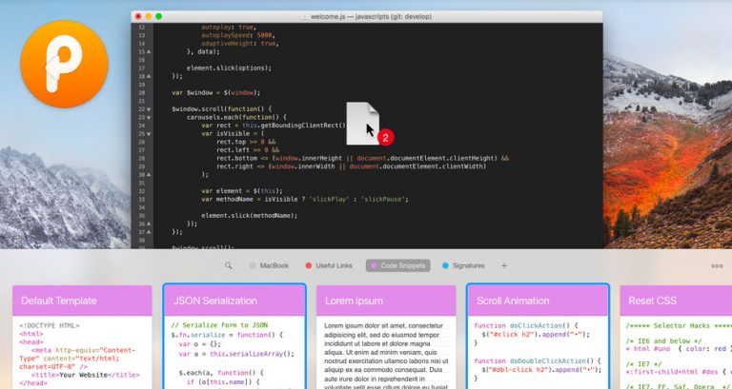This screenshot has height=389, width=732.
Task: Click the dragged file icon with badge 2
Action: [x=363, y=124]
